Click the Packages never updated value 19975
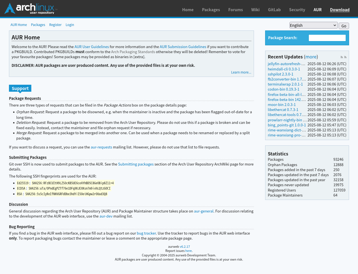The height and width of the screenshot is (274, 358). coord(338,185)
